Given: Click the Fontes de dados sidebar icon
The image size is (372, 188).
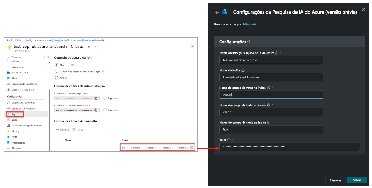Looking at the screenshot, I should pyautogui.click(x=9, y=72).
